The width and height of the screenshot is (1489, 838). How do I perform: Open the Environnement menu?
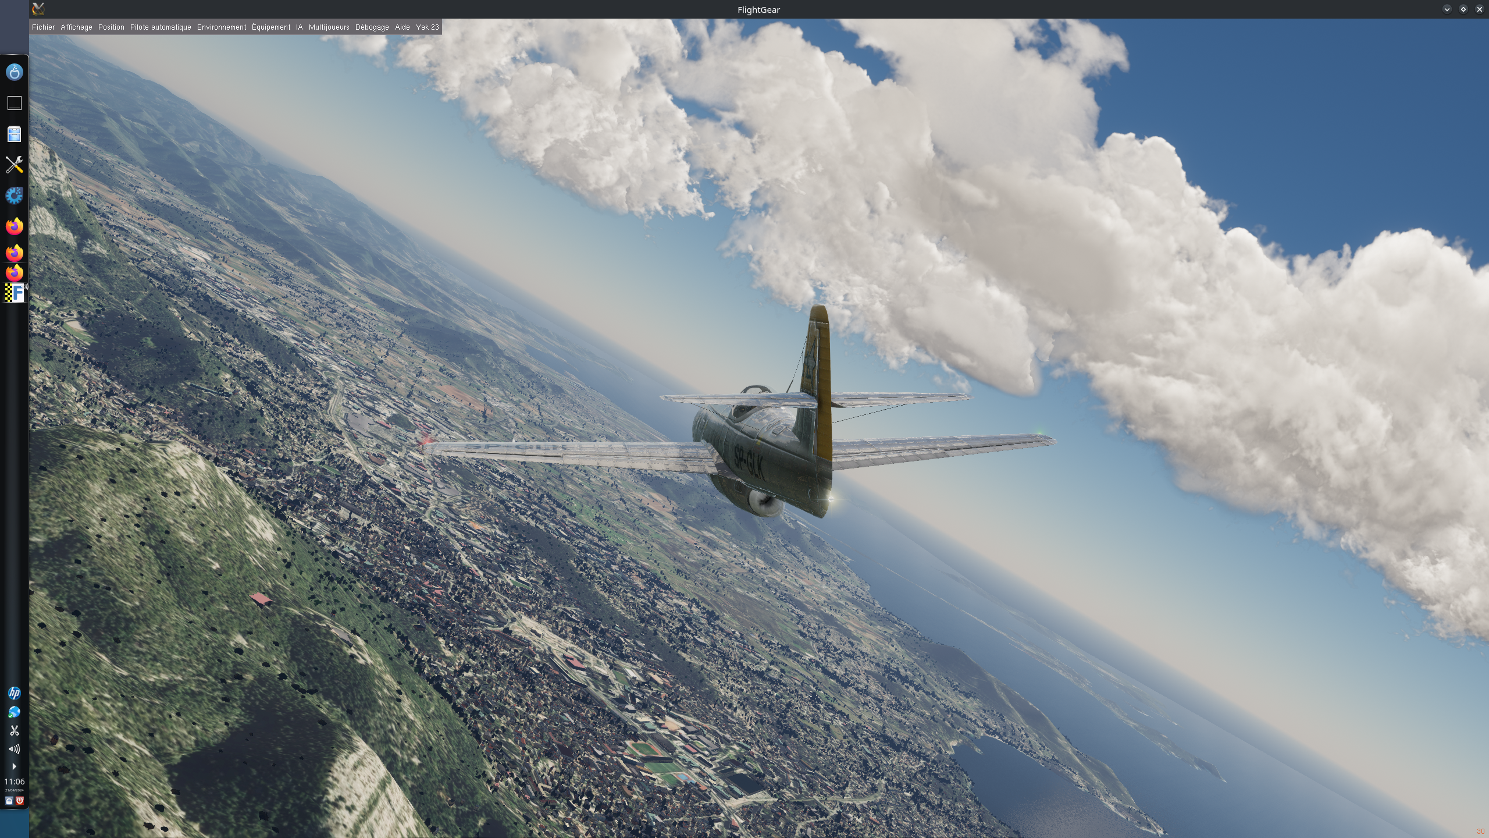[x=222, y=27]
